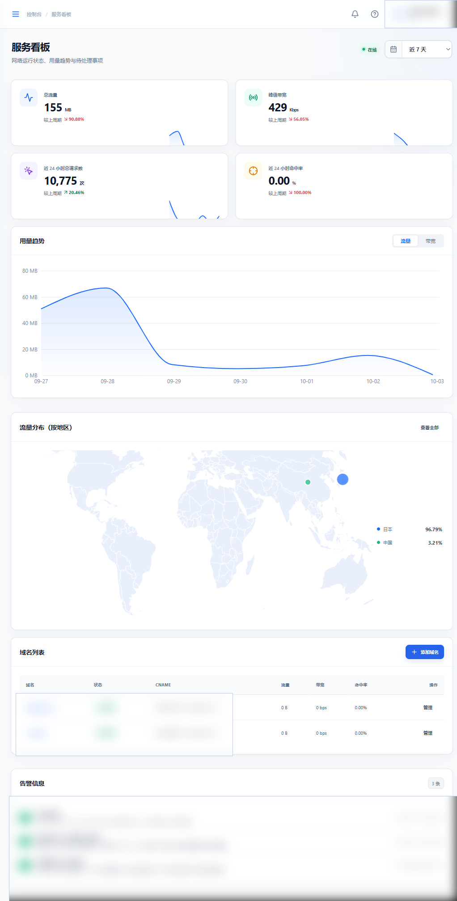
Task: Click the 90.88% decrease under 总流量
Action: pos(74,119)
